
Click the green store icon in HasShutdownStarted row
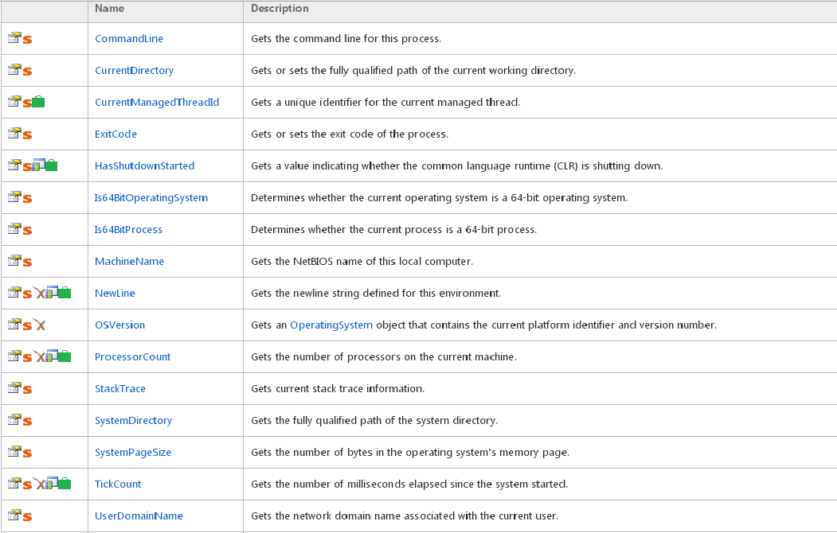(52, 165)
